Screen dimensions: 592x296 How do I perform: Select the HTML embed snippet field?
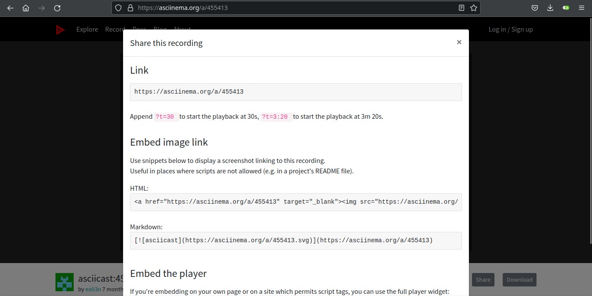pos(296,202)
